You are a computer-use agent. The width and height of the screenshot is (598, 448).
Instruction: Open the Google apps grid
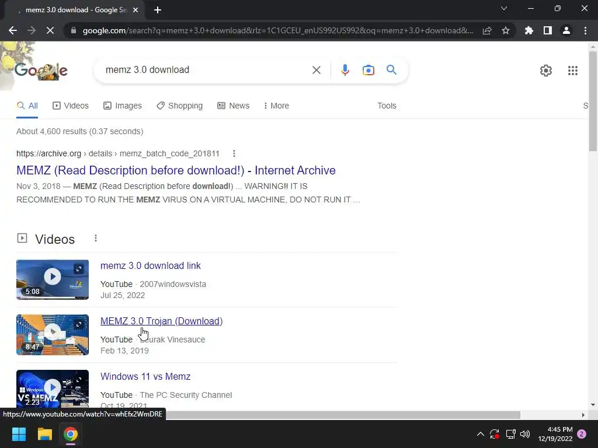click(572, 71)
